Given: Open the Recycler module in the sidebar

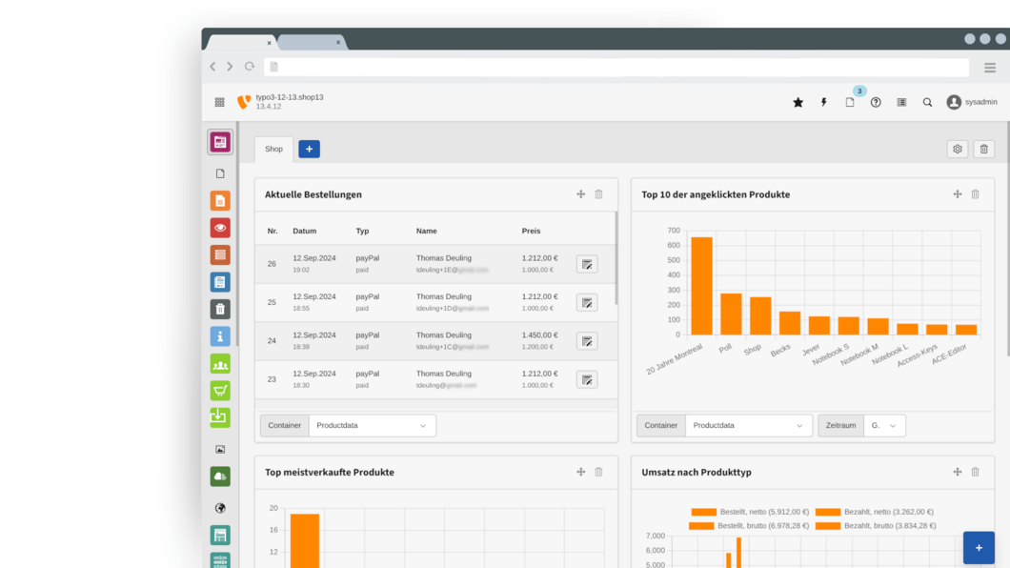Looking at the screenshot, I should pos(220,309).
